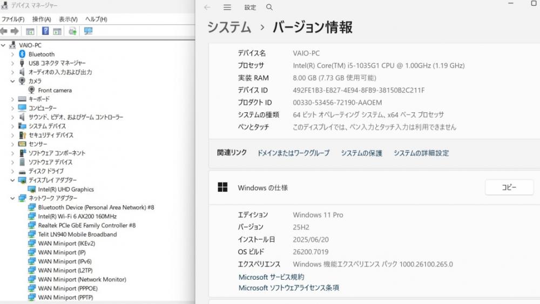Image resolution: width=540 pixels, height=304 pixels.
Task: Select Bluetooth Device (Personal Area Network) #8
Action: (x=96, y=207)
